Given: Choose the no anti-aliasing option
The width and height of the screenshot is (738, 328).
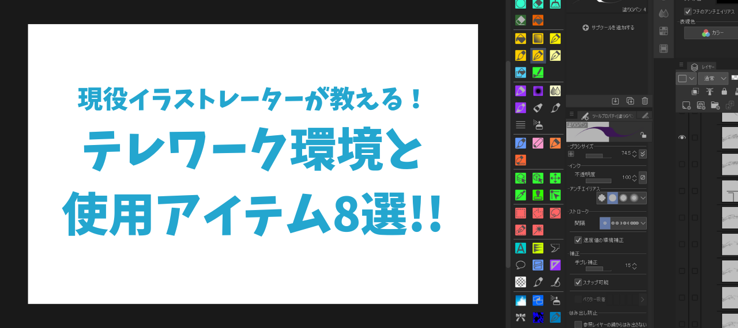Looking at the screenshot, I should click(602, 197).
